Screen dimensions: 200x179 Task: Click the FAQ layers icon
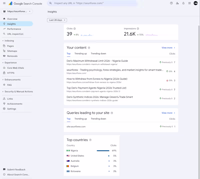(x=4, y=85)
